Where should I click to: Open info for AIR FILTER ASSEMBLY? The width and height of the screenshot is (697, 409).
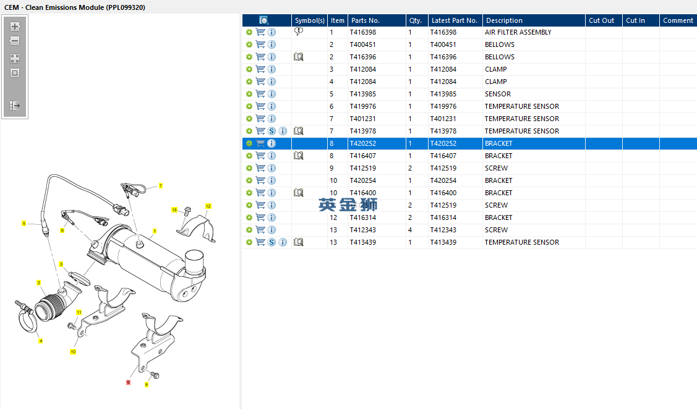pos(272,32)
